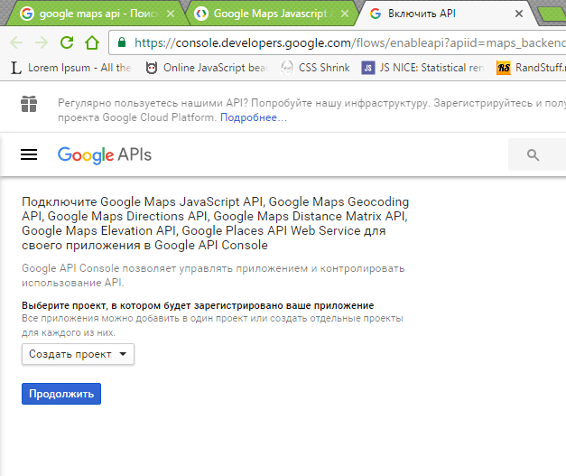
Task: Close the 'google maps api' tab
Action: pyautogui.click(x=171, y=14)
